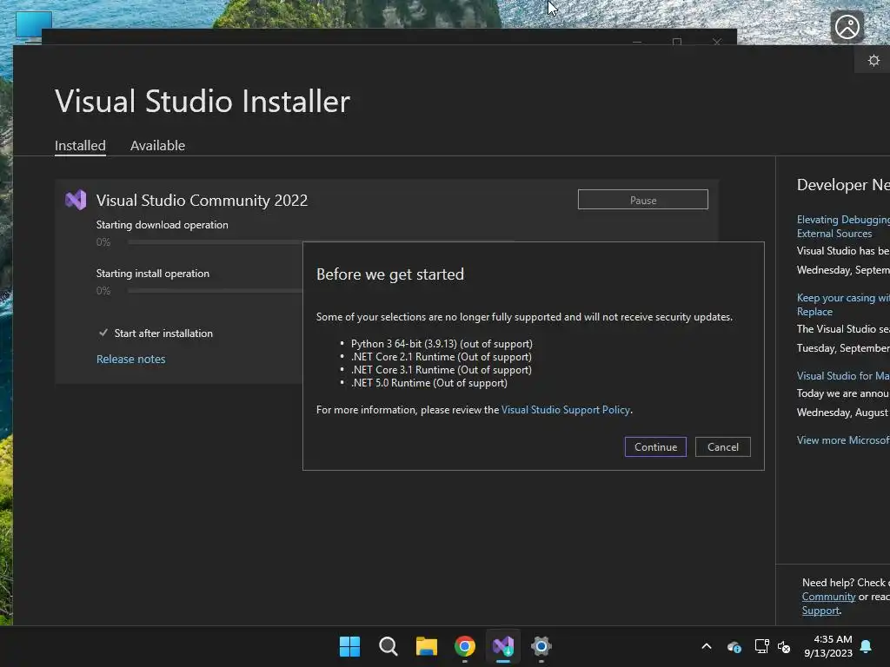Switch to the Available tab

[x=157, y=146]
